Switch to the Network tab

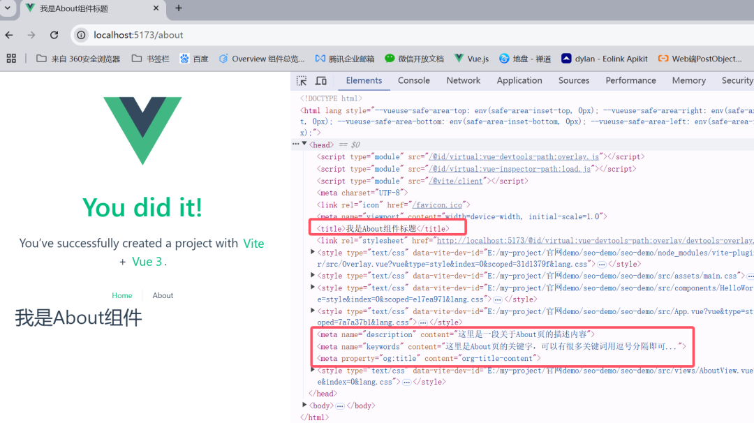click(463, 81)
